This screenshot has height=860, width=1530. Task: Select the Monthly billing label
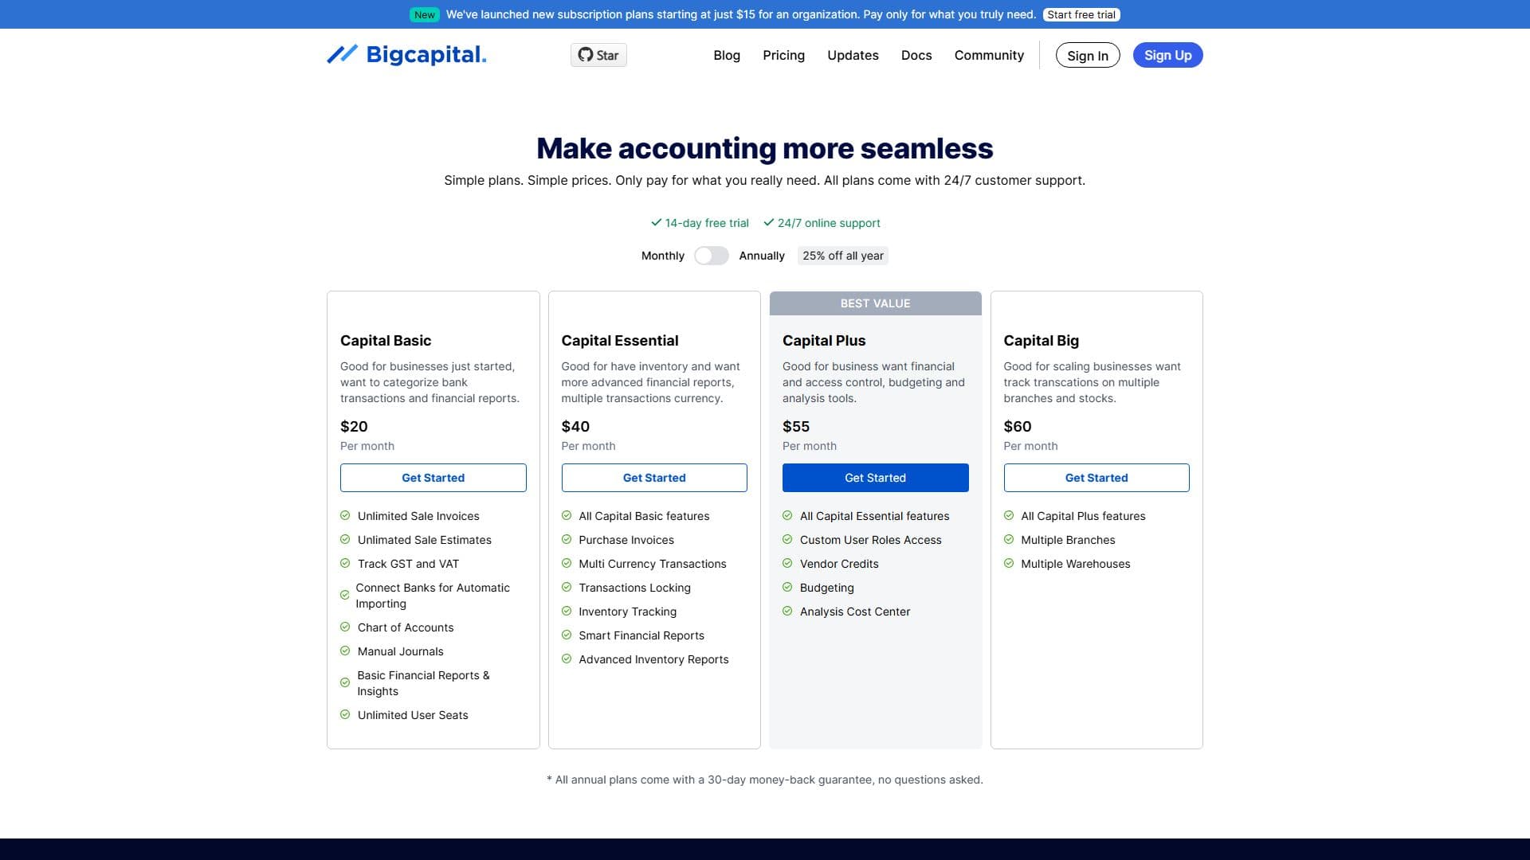(663, 256)
